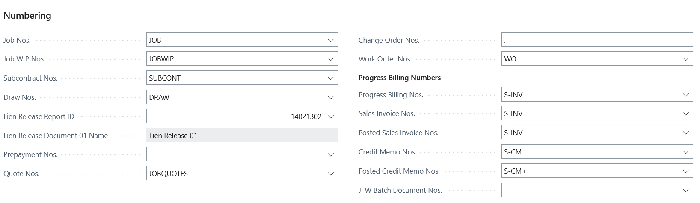Open the JFW Batch Document Nos. dropdown
This screenshot has height=203, width=700.
point(685,190)
